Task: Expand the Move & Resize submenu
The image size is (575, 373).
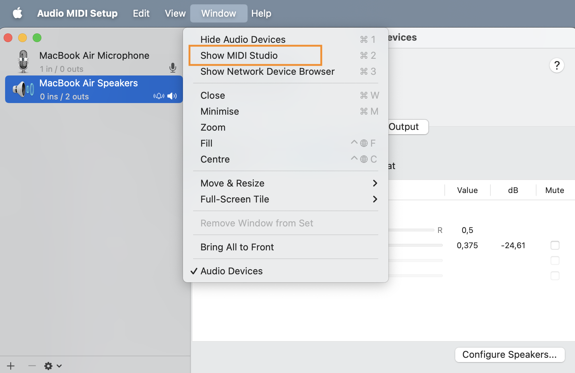Action: pyautogui.click(x=286, y=183)
